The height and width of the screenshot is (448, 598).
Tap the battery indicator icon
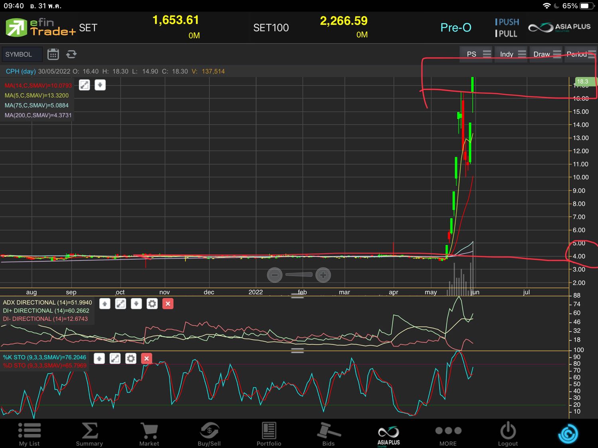pyautogui.click(x=587, y=6)
